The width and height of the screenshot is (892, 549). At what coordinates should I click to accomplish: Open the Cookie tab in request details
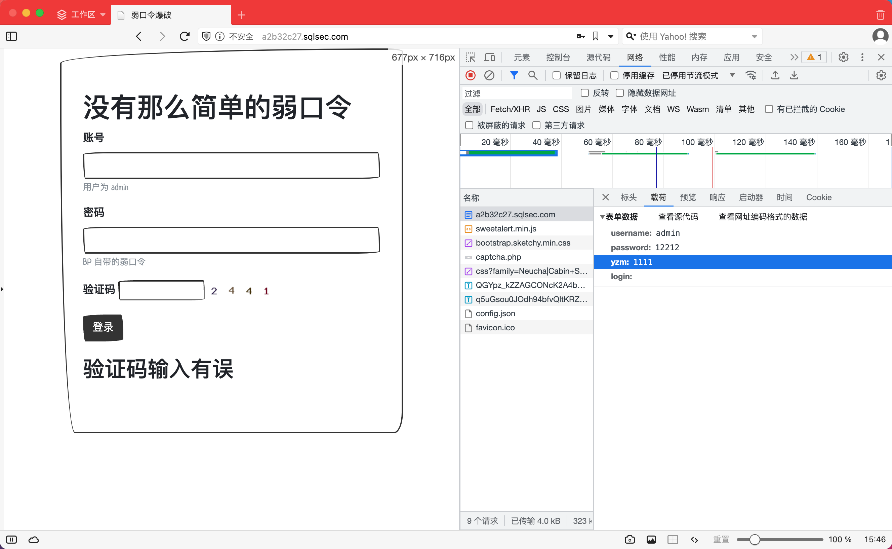pos(818,197)
